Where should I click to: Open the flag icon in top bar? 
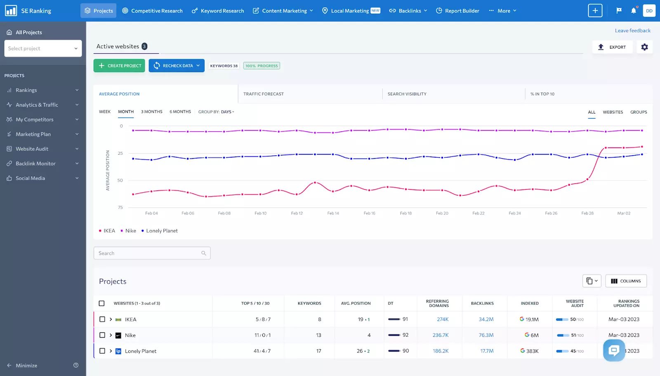point(619,11)
